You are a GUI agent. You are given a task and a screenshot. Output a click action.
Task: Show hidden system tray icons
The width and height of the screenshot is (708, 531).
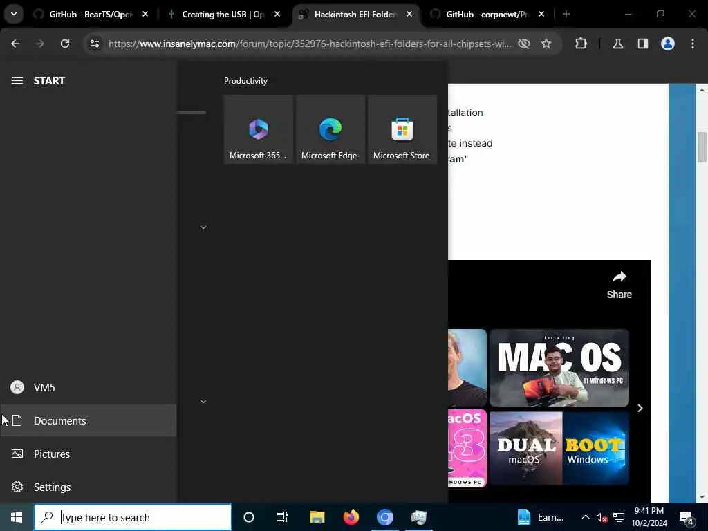(585, 517)
